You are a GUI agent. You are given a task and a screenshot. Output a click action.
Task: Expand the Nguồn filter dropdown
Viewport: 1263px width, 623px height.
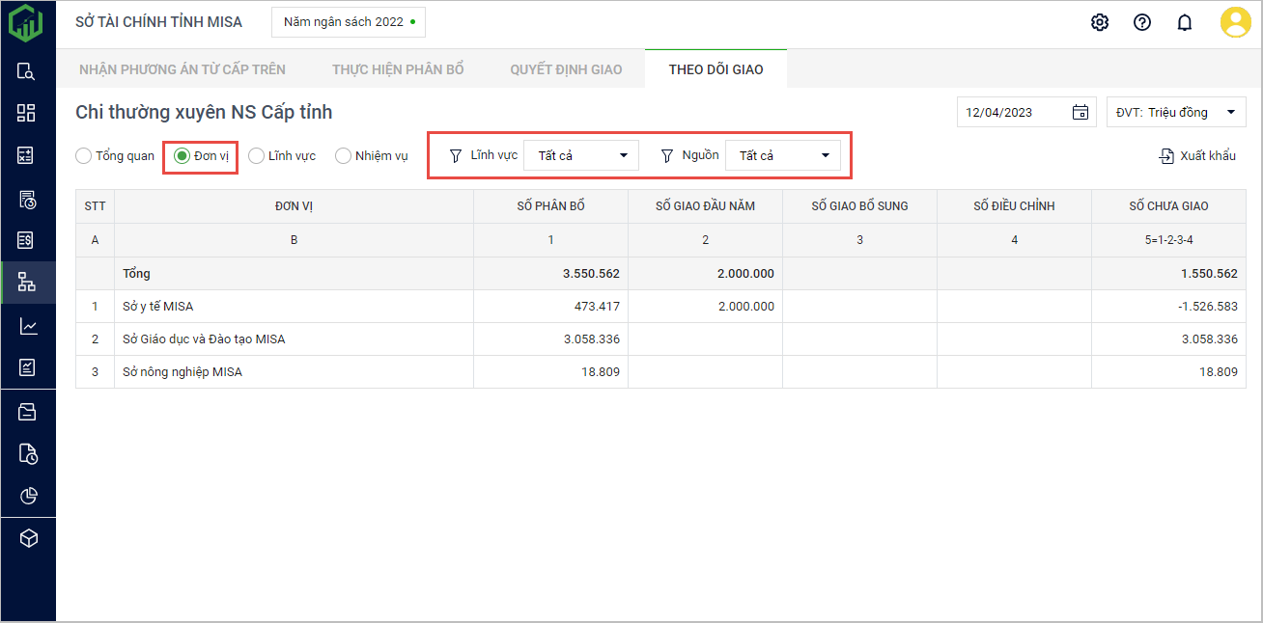point(783,155)
